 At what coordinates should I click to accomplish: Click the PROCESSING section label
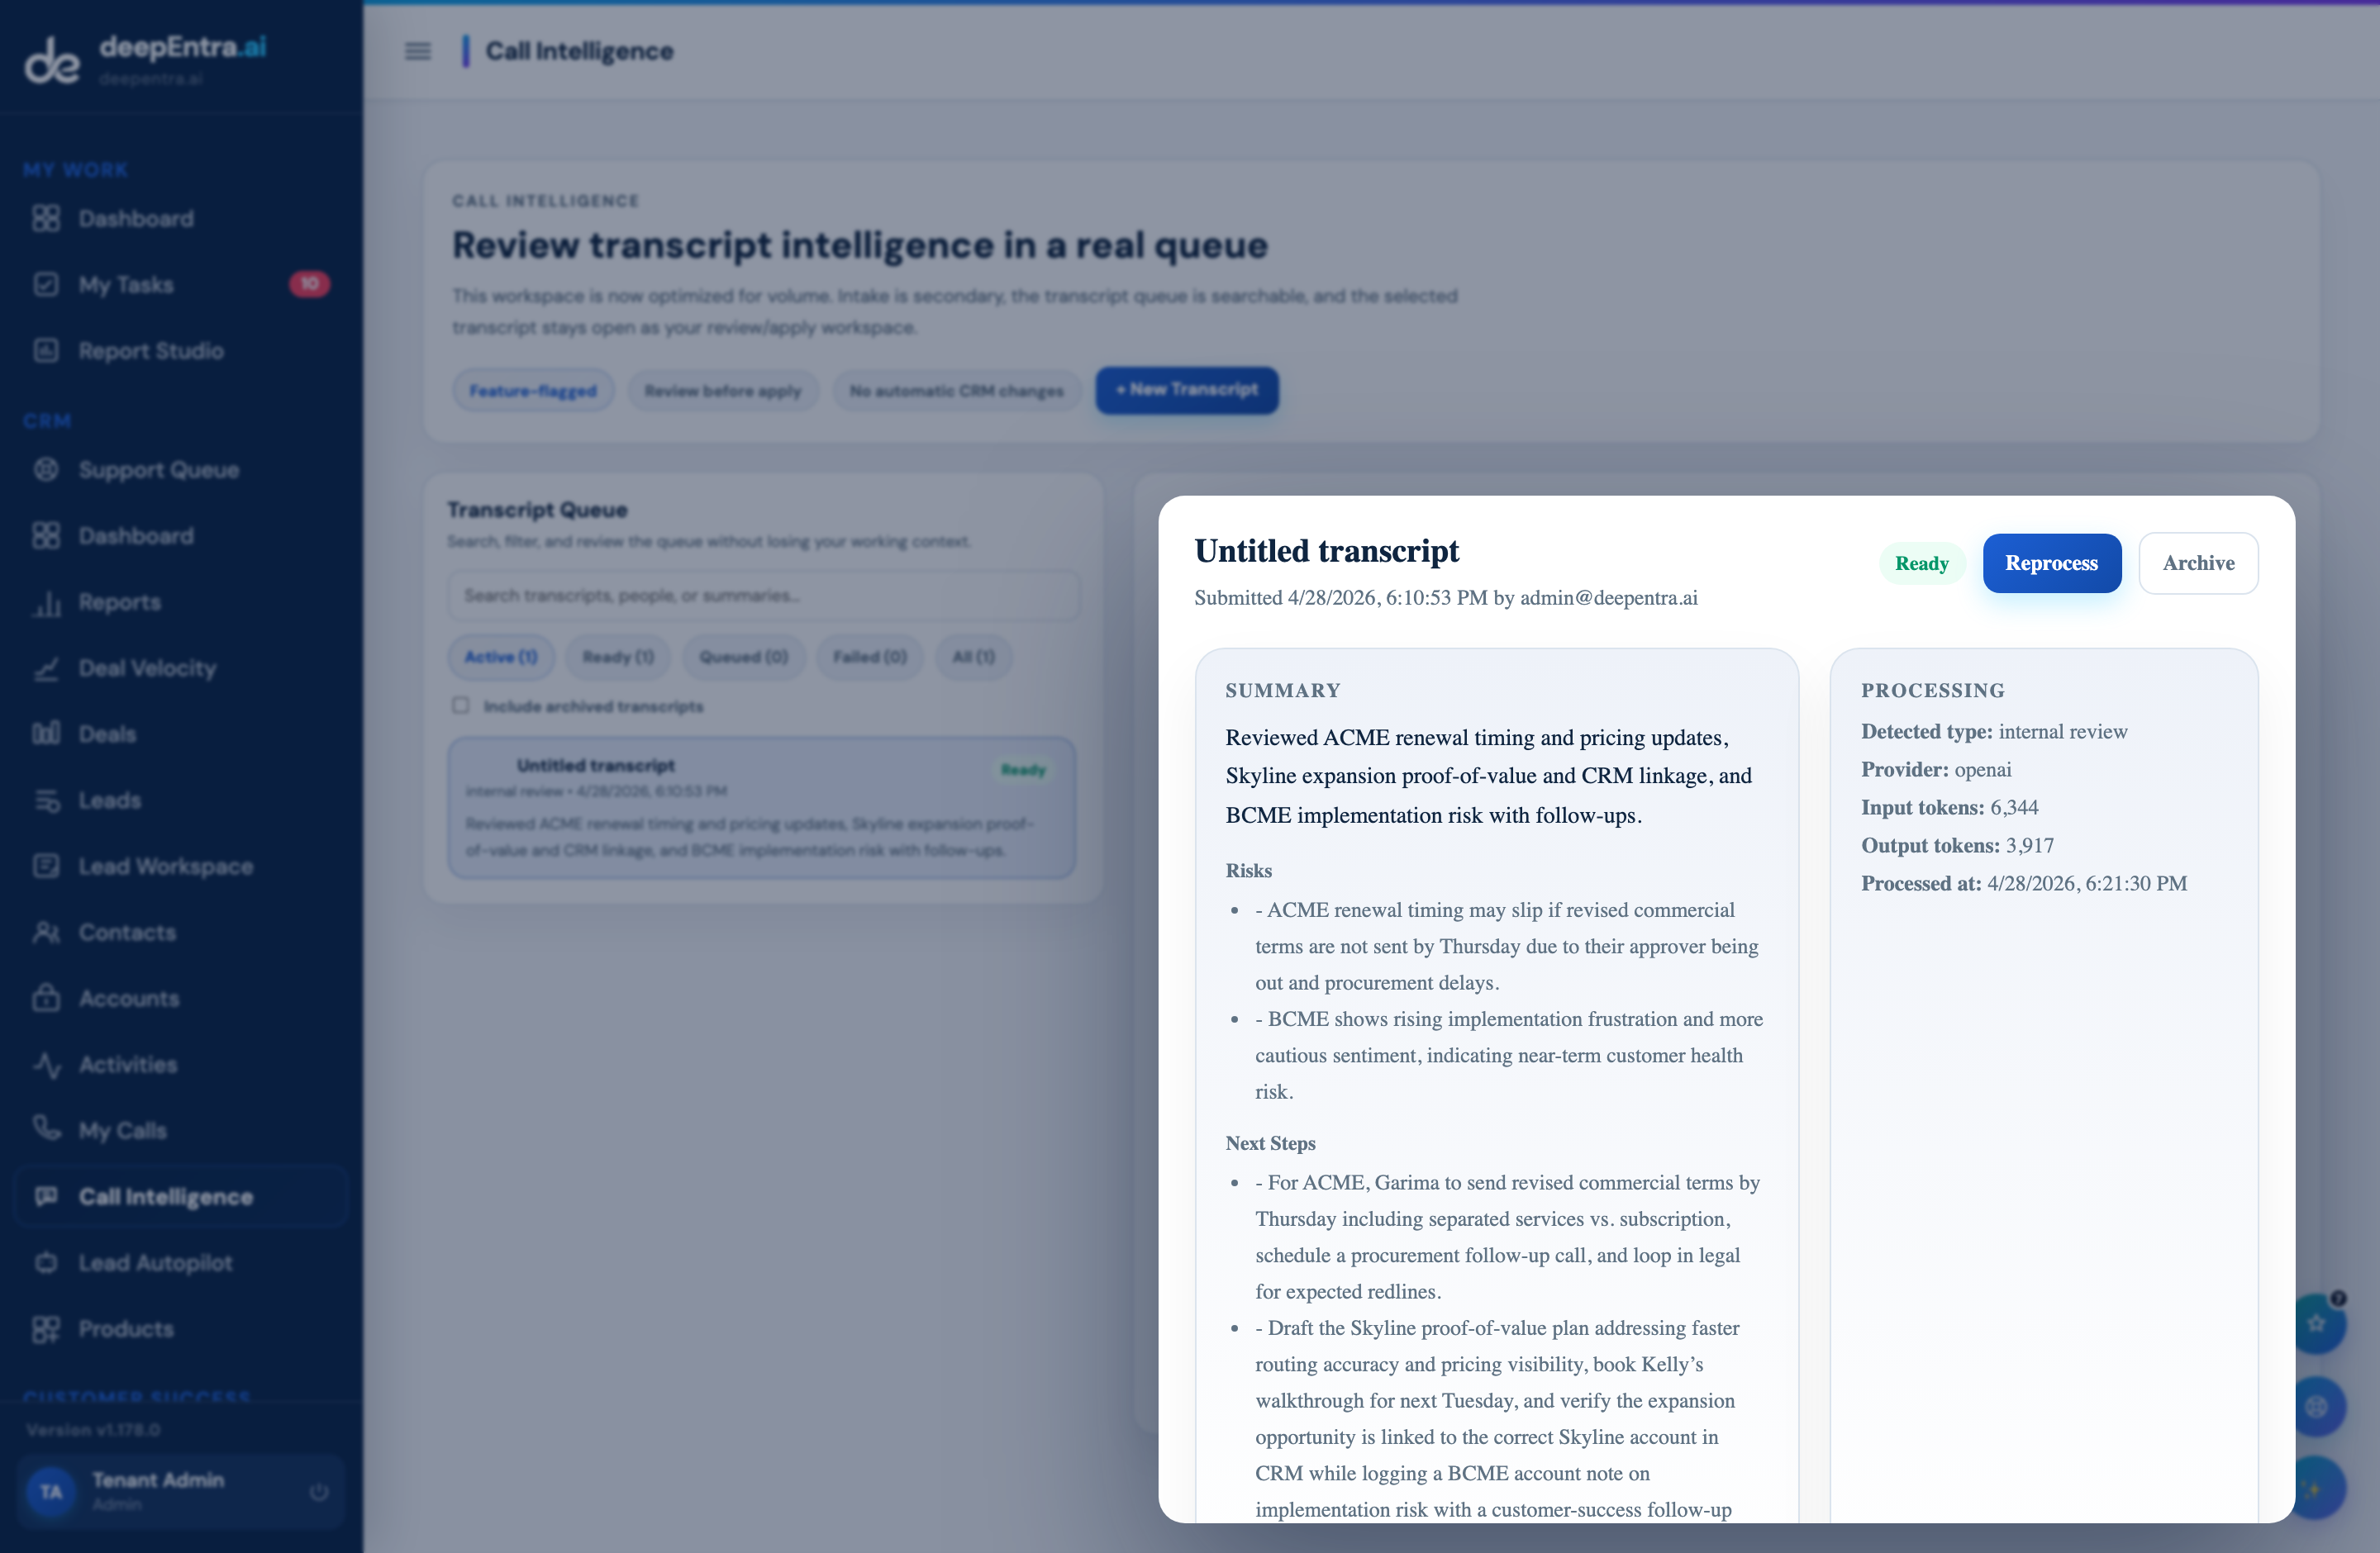[1933, 691]
